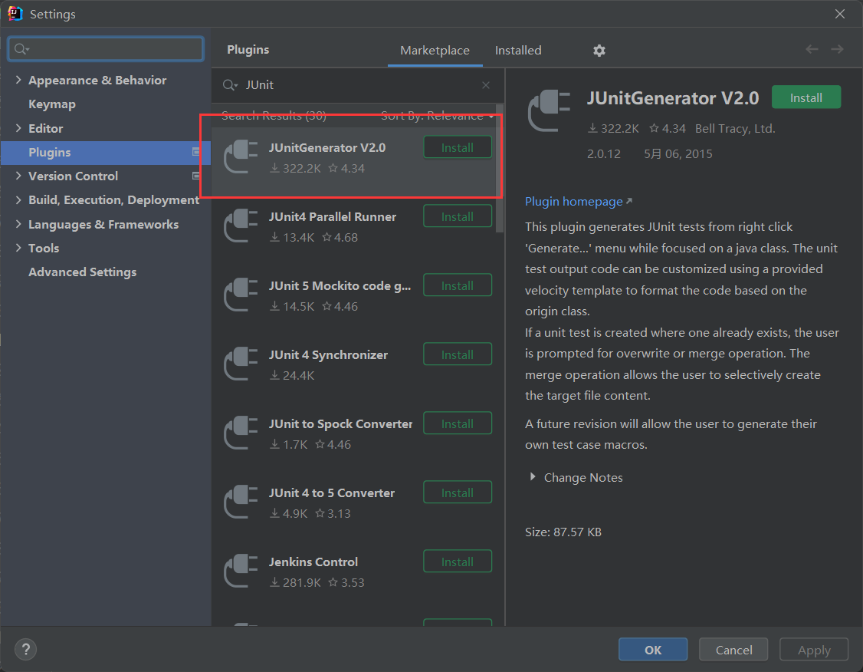The height and width of the screenshot is (672, 863).
Task: Focus the settings search field
Action: 107,49
